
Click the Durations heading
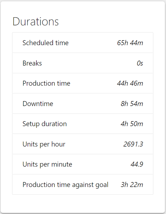[x=36, y=22]
